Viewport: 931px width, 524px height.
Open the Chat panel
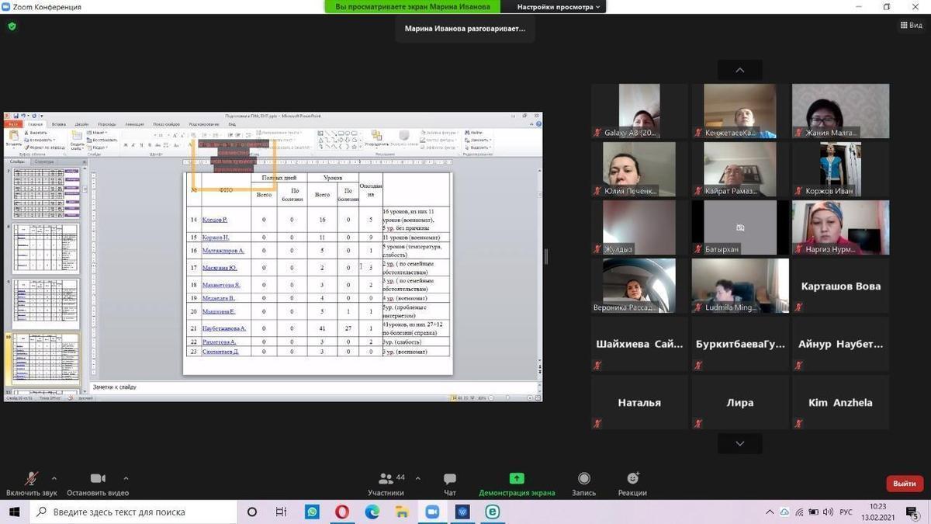click(x=449, y=483)
